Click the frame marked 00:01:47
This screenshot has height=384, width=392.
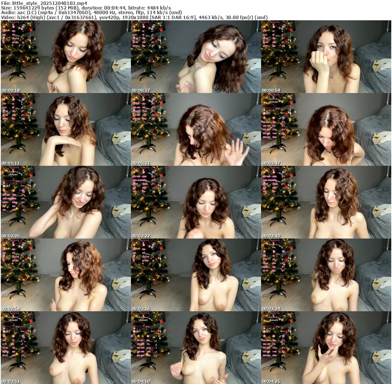point(326,129)
